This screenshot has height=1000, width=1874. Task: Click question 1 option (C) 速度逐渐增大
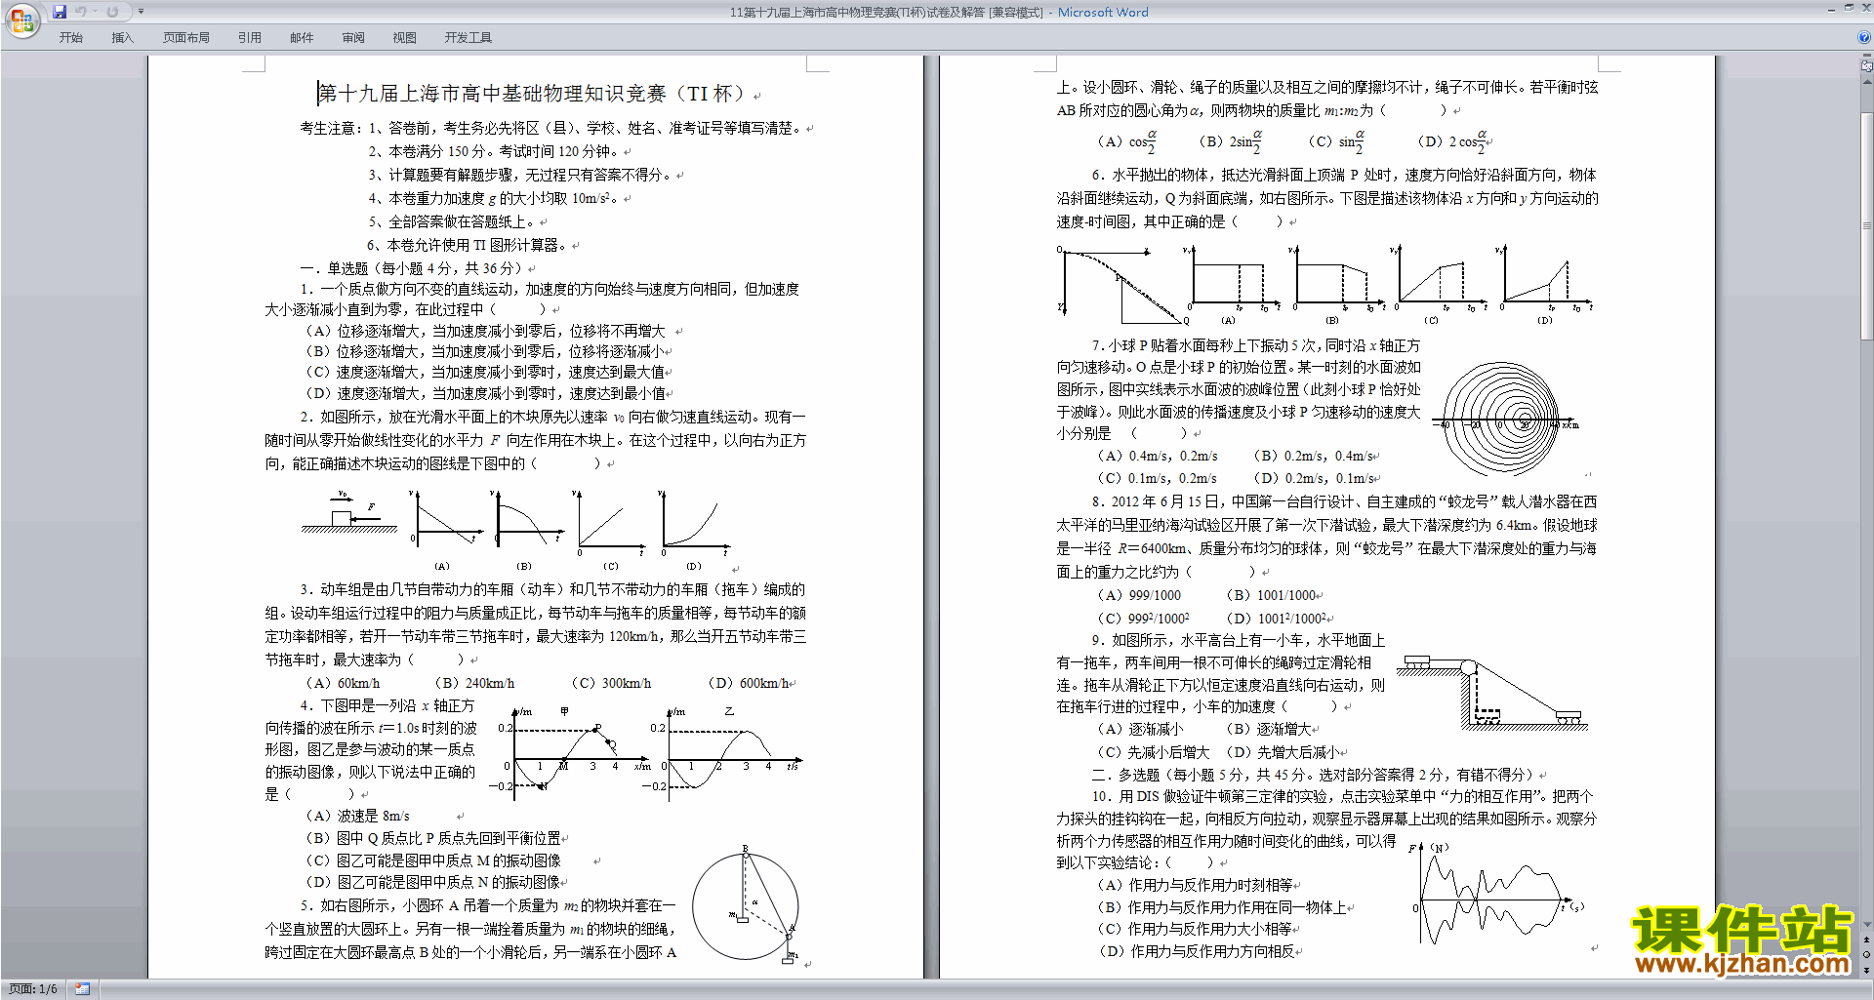click(x=484, y=372)
